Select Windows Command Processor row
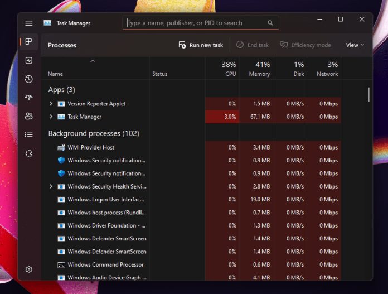Image resolution: width=388 pixels, height=294 pixels. [191, 264]
